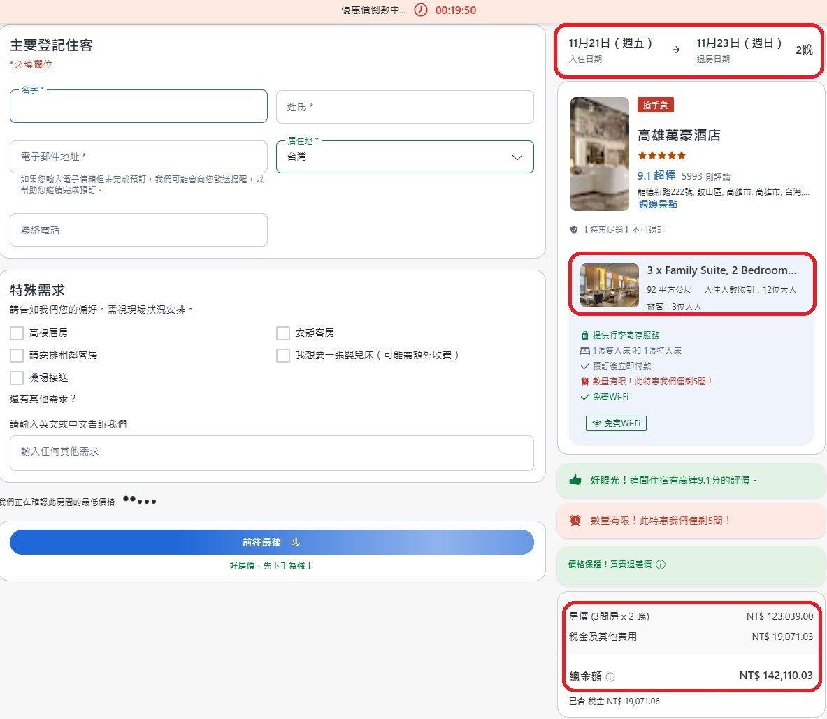Viewport: 827px width, 719px height.
Task: Click the alarm bell icon beside 數量有限 notice
Action: (x=575, y=521)
